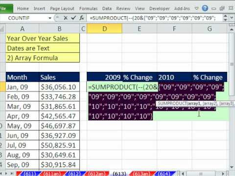The image size is (235, 176).
Task: Select column D header
Action: 104,29
